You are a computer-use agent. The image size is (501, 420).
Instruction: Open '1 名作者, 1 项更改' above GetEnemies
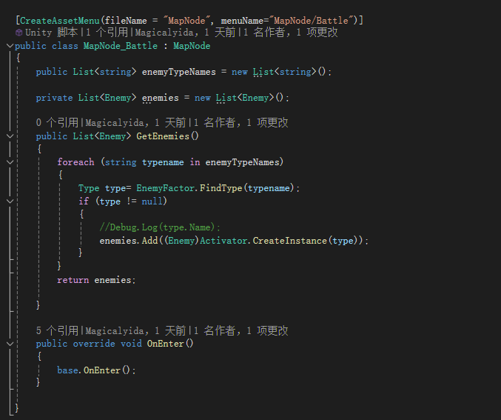(x=241, y=122)
